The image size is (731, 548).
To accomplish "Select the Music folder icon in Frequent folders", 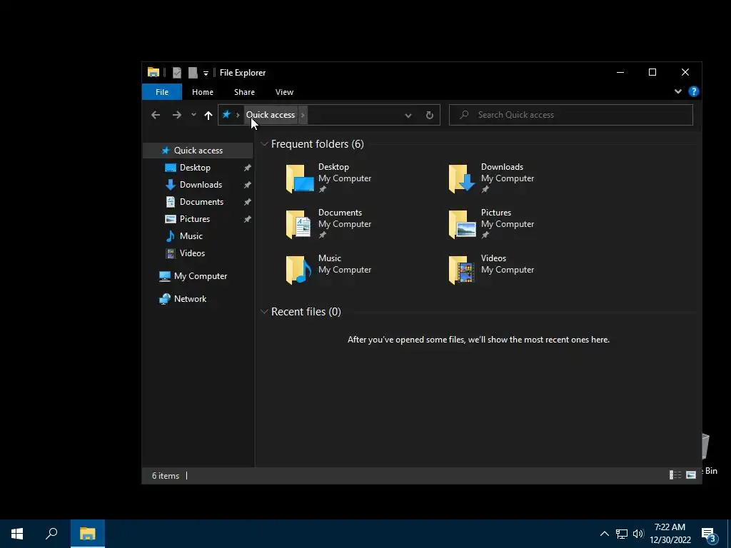I will click(299, 269).
